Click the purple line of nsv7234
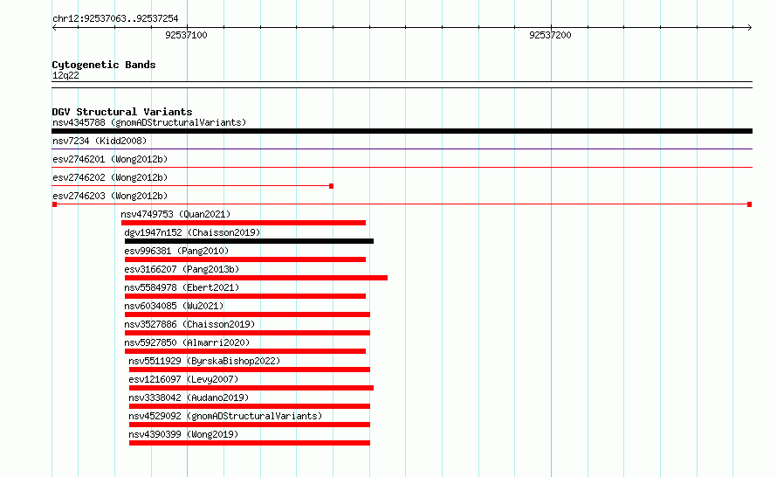Viewport: 777px width, 477px height. click(x=402, y=149)
